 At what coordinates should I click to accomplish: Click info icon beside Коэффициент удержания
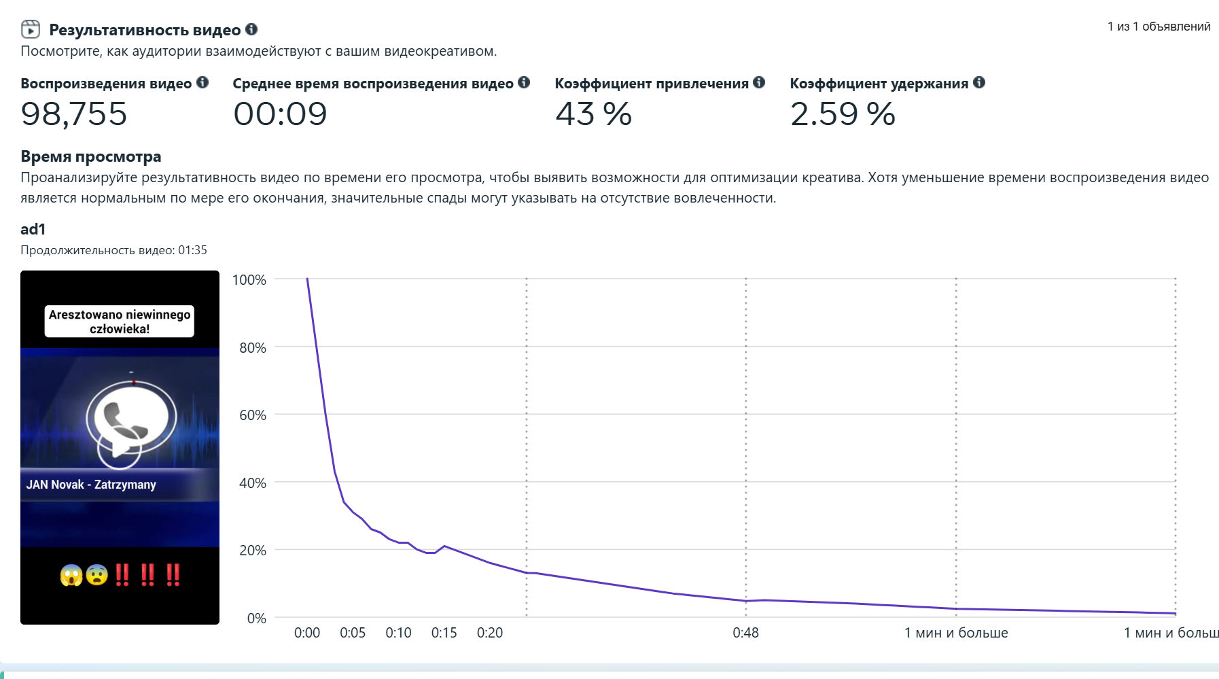point(979,82)
